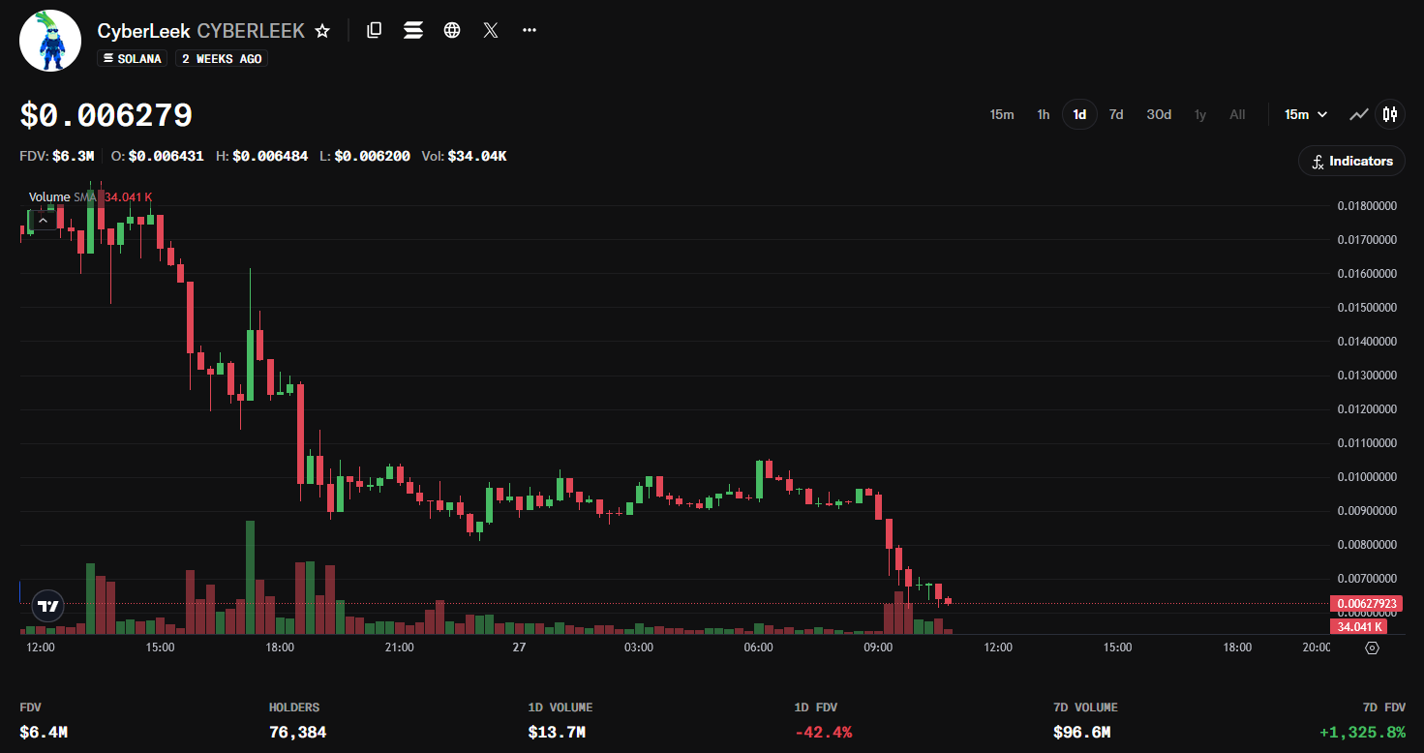Favorite CyberLeek with the star icon
The image size is (1424, 753).
tap(322, 31)
